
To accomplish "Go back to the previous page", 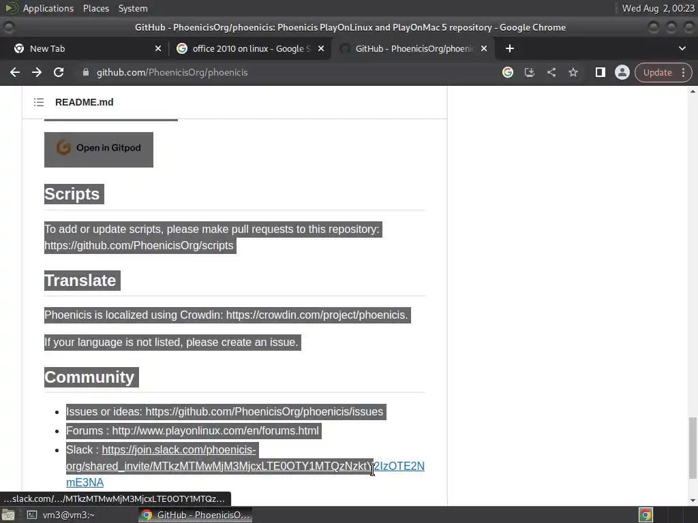I will 15,72.
